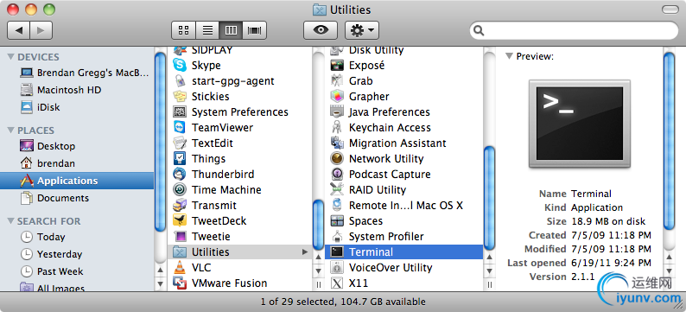The image size is (686, 312).
Task: Select the Skype application icon
Action: point(180,65)
